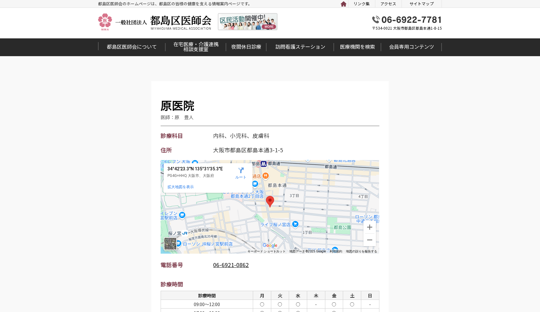Zoom in the map with plus button
This screenshot has height=312, width=540.
tap(369, 227)
